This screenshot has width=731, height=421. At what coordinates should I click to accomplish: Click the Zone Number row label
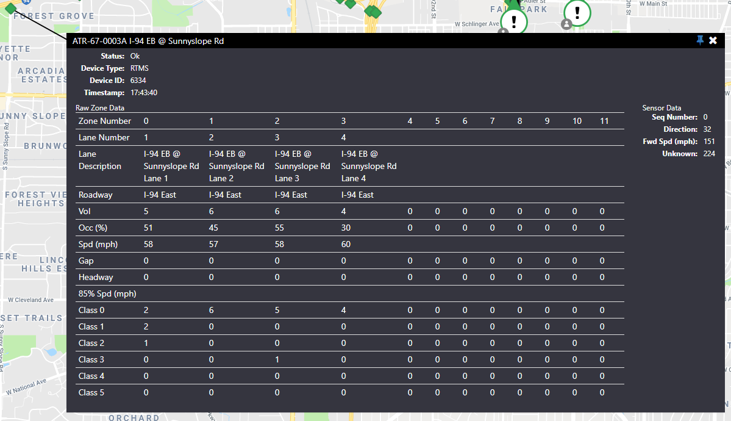(105, 121)
